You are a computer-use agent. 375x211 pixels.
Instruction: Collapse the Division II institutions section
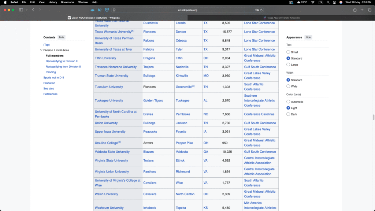41,50
